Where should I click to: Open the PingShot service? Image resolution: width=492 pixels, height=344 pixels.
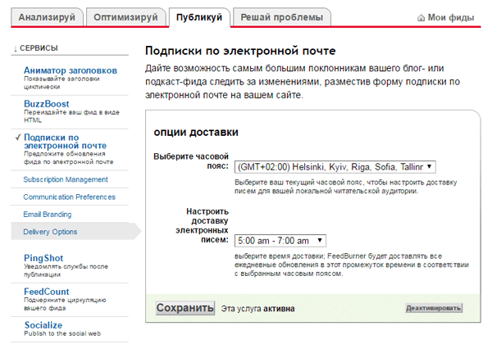[x=45, y=258]
